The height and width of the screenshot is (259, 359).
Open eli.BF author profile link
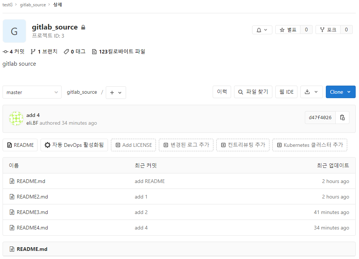[32, 123]
